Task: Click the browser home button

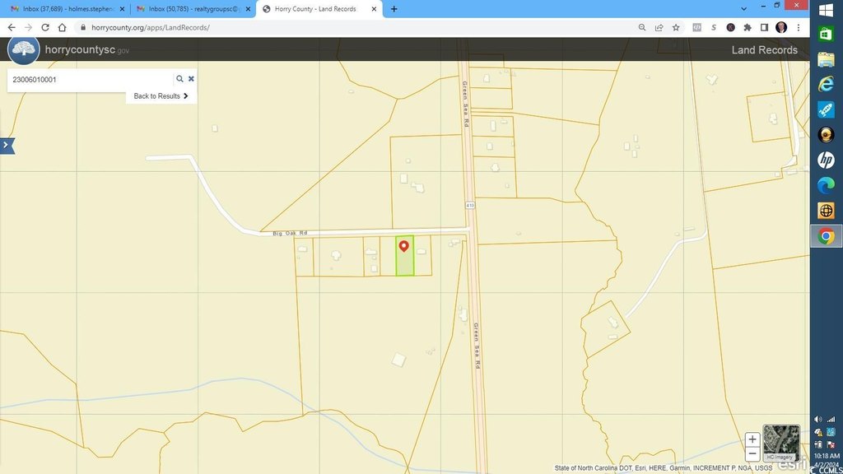Action: (62, 27)
